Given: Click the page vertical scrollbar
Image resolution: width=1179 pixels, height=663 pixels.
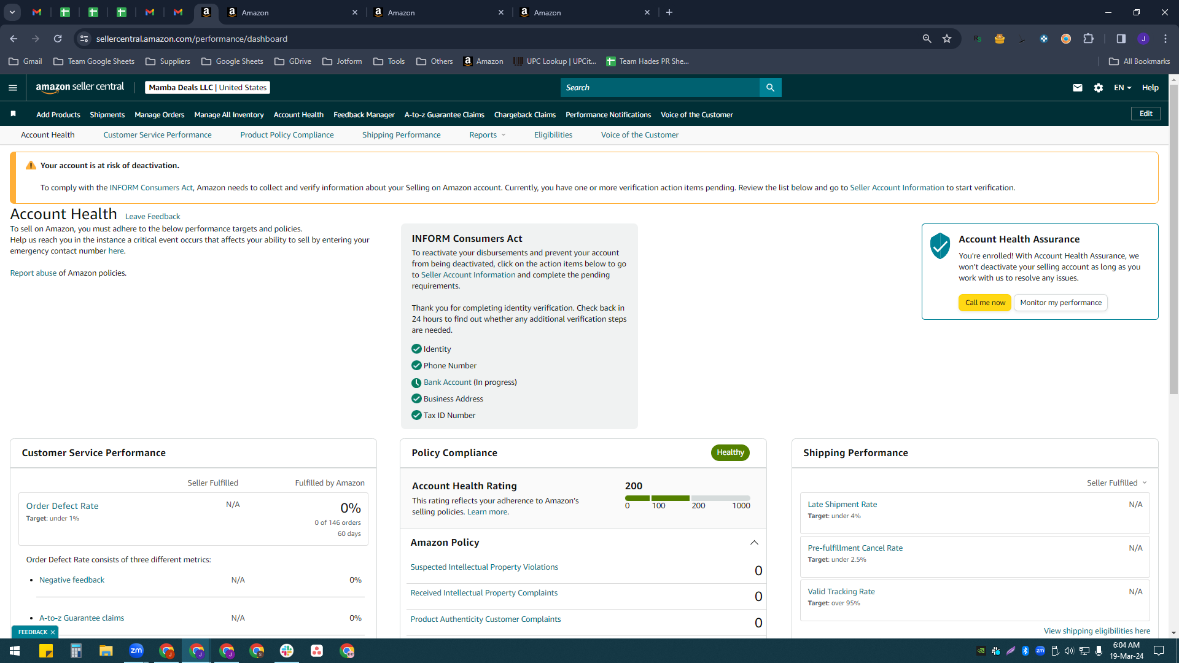Looking at the screenshot, I should pos(1173,239).
